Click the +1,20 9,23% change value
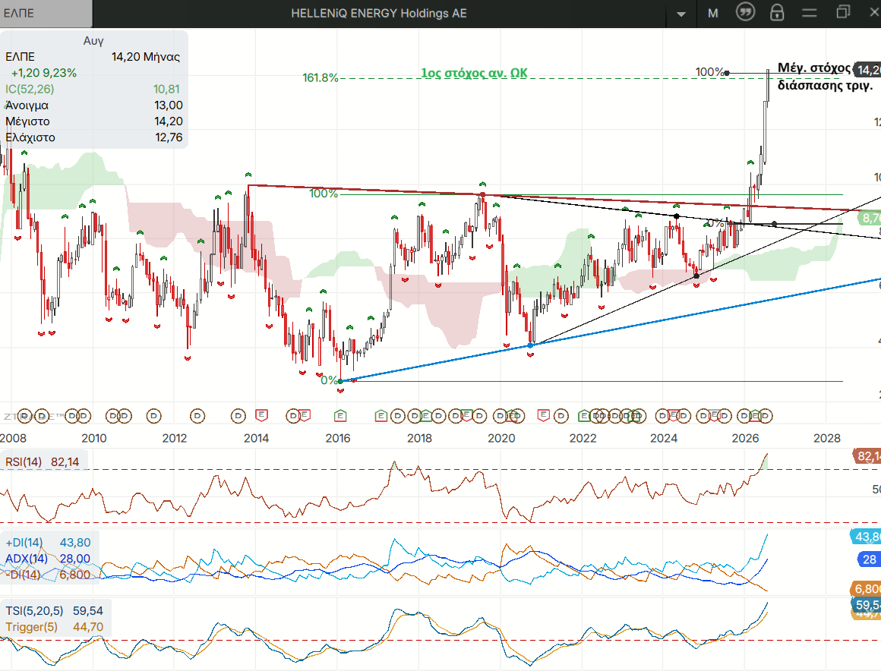 click(x=44, y=73)
